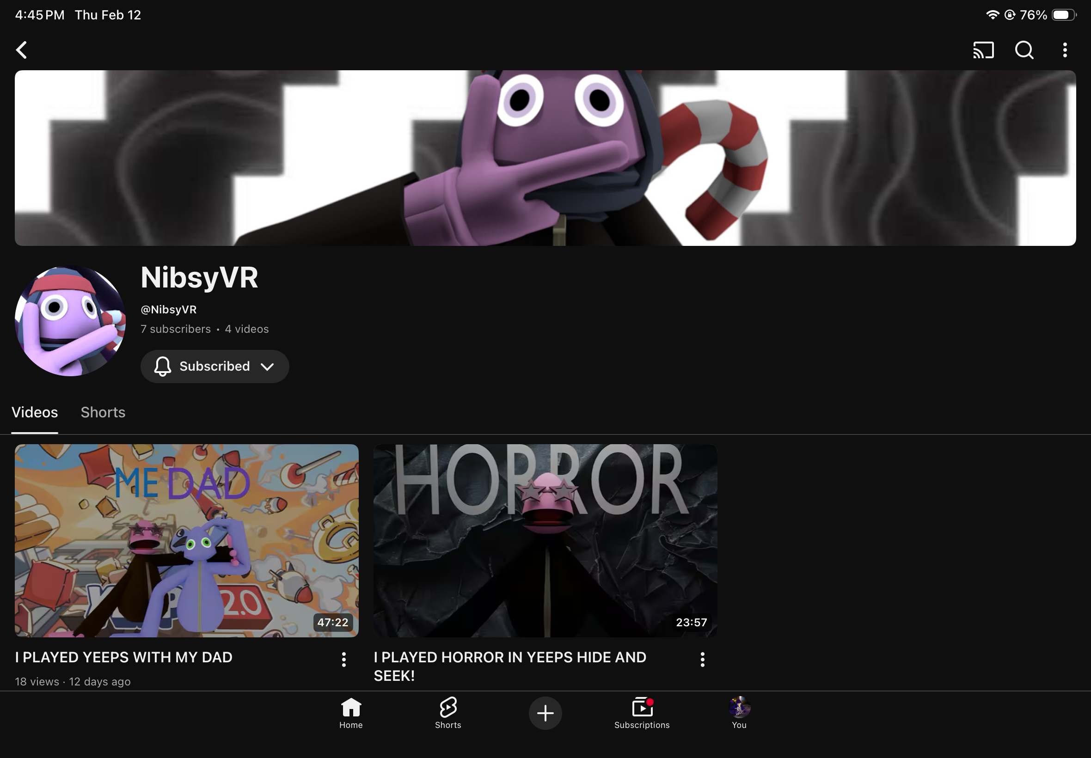Tap the 76% battery percentage

[x=1034, y=15]
